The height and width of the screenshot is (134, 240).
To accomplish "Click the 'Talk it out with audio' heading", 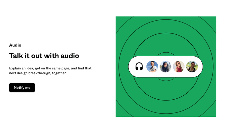I will (44, 56).
